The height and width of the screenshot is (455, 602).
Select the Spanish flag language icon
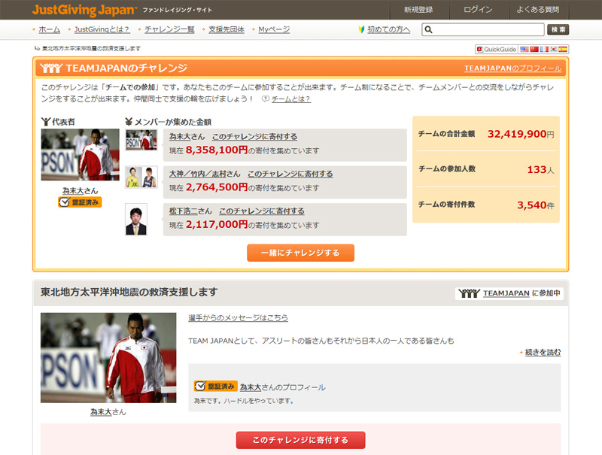click(564, 49)
